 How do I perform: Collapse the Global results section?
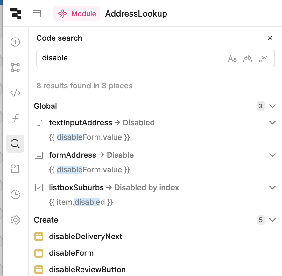(272, 106)
